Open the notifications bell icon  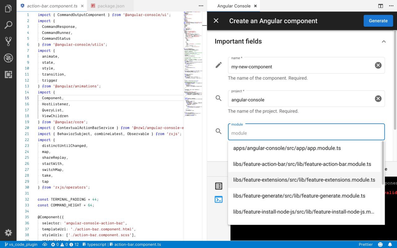coord(390,244)
